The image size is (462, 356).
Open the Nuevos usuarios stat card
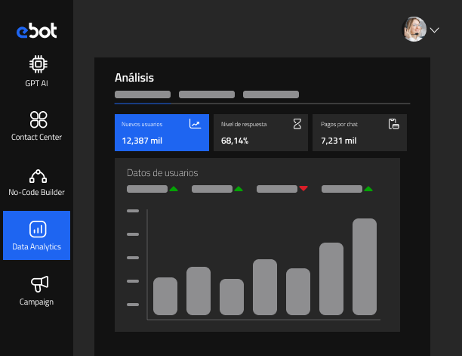[162, 132]
